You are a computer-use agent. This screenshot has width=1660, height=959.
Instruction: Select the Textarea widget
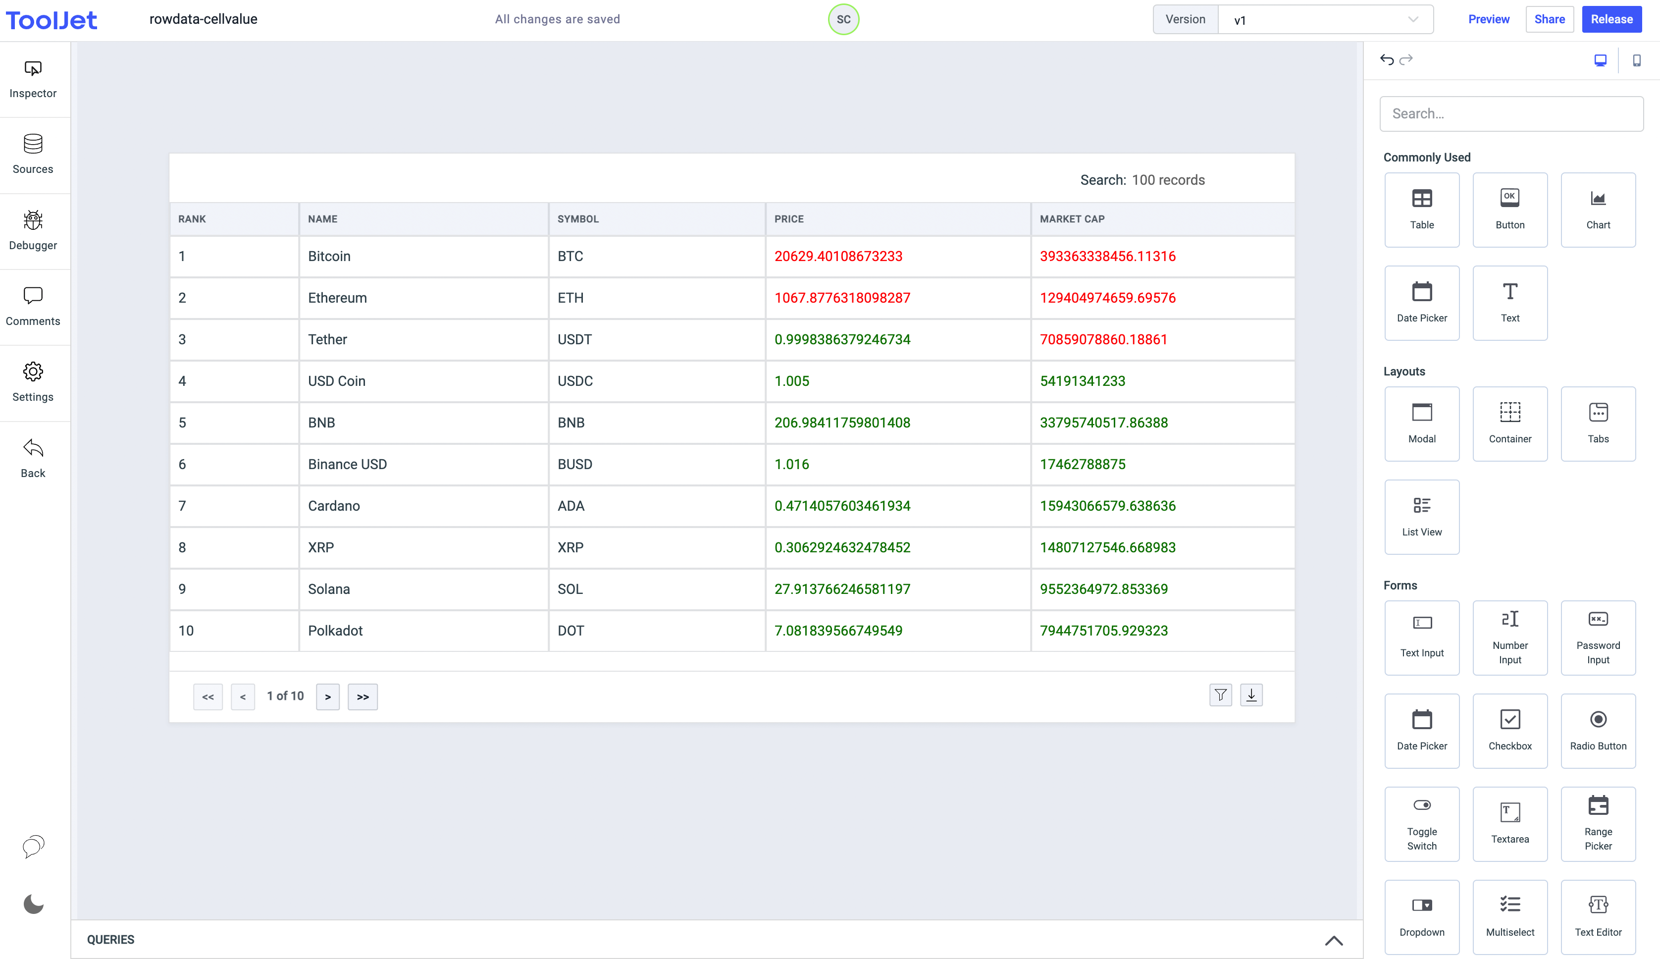(1510, 825)
